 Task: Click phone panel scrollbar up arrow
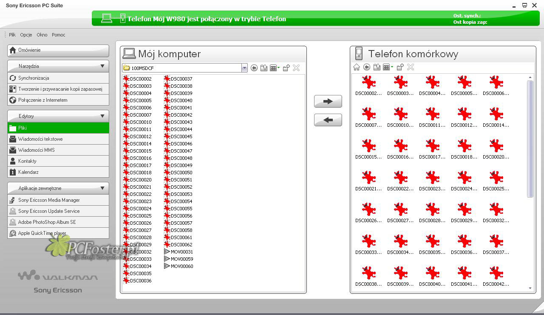point(530,77)
